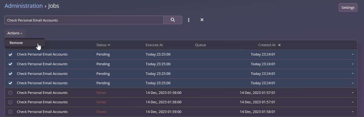Open the Settings button
This screenshot has width=364, height=117.
coord(348,7)
